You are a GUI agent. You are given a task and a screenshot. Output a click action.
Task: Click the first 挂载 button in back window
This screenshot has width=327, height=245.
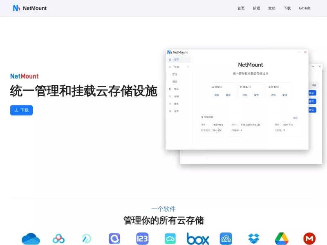pos(312,93)
